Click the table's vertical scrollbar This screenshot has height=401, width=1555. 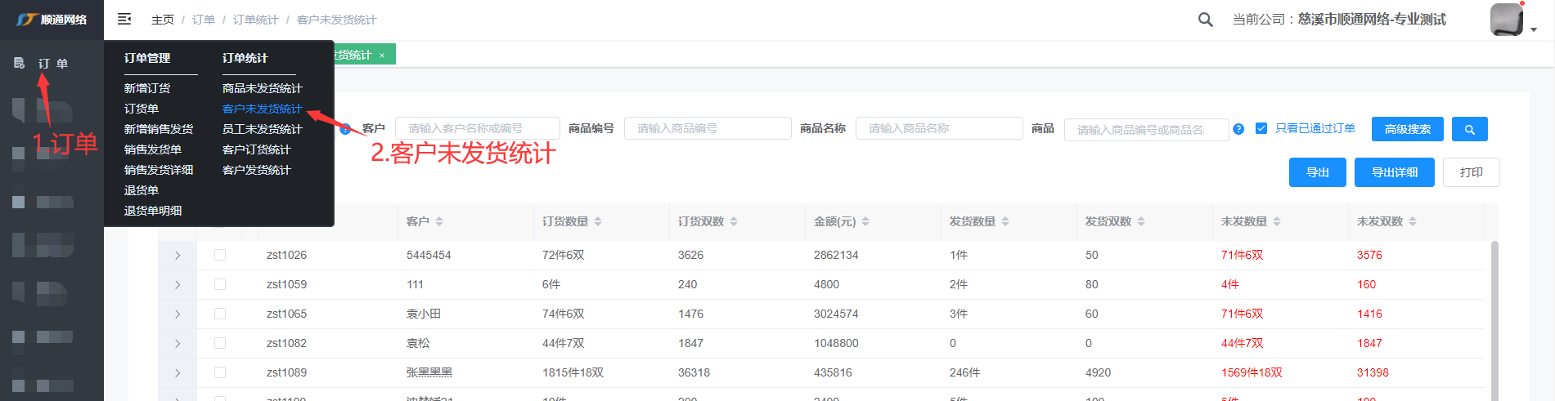[1494, 319]
